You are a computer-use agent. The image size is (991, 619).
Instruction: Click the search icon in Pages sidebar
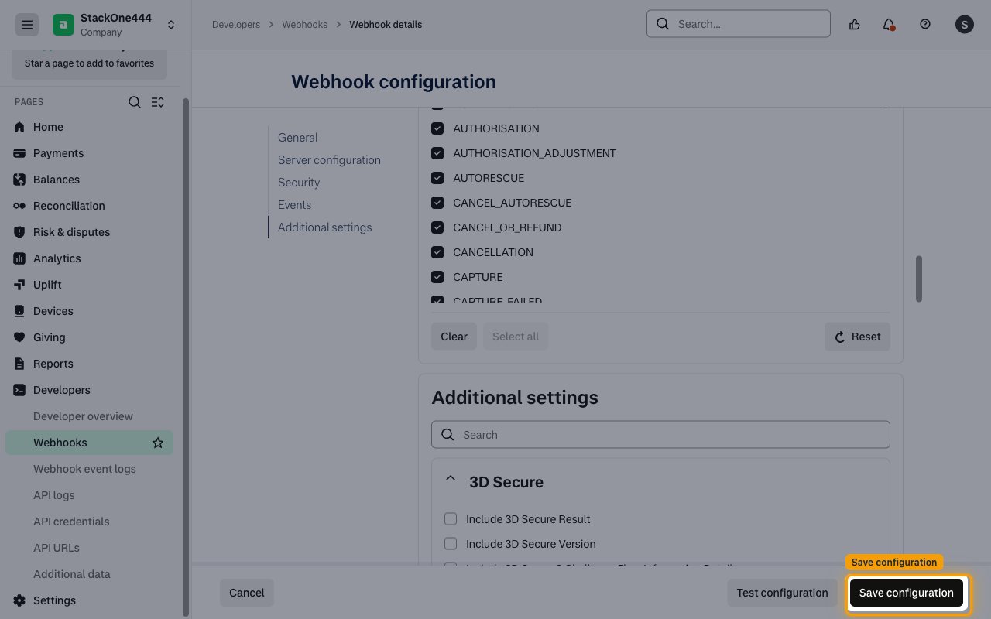tap(135, 102)
